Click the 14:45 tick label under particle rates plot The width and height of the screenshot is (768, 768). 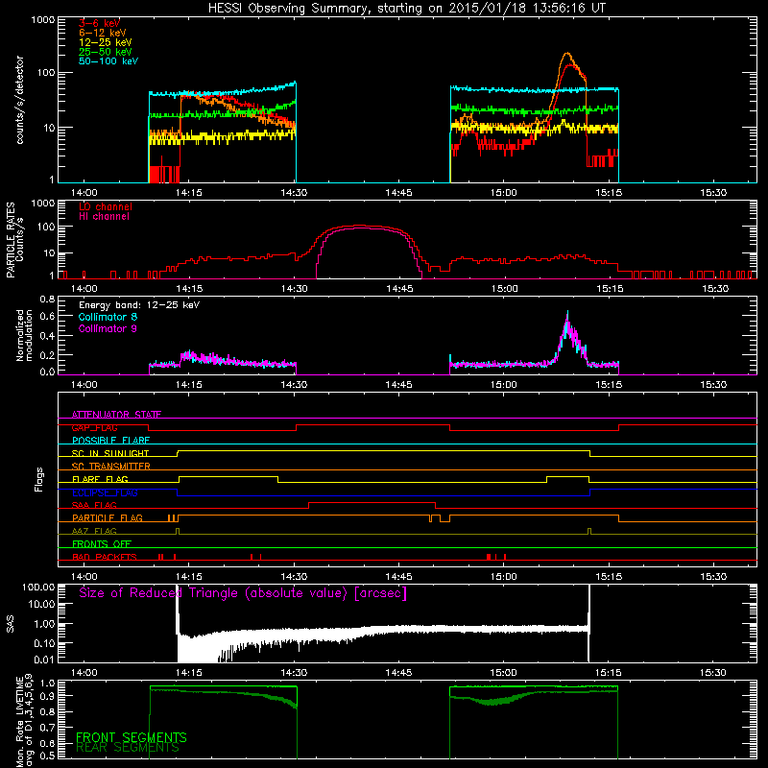click(399, 289)
